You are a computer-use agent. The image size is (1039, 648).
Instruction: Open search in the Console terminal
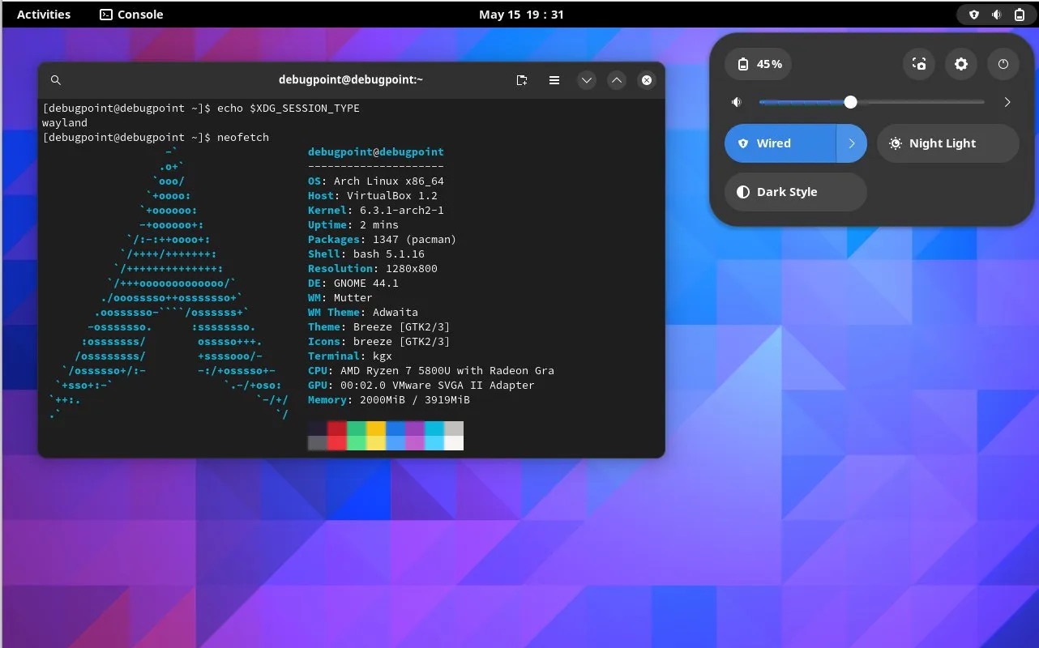tap(55, 79)
